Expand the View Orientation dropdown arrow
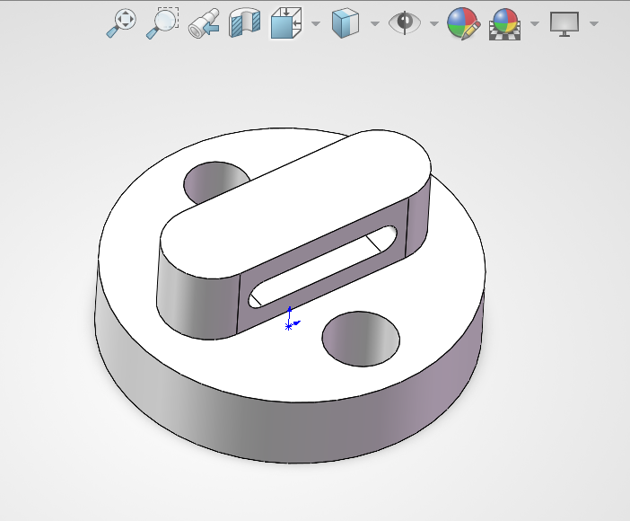The width and height of the screenshot is (630, 521). click(x=316, y=23)
